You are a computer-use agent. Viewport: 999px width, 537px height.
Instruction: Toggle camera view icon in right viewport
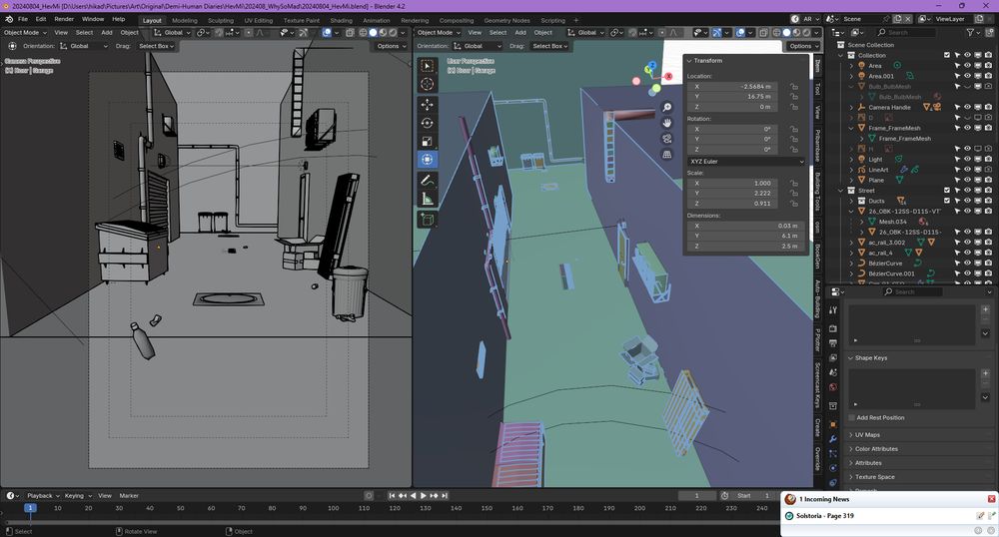tap(667, 139)
